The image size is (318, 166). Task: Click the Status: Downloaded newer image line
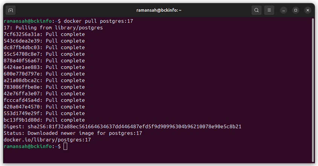73,133
